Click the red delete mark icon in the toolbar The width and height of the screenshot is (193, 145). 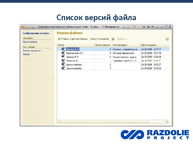[113, 39]
